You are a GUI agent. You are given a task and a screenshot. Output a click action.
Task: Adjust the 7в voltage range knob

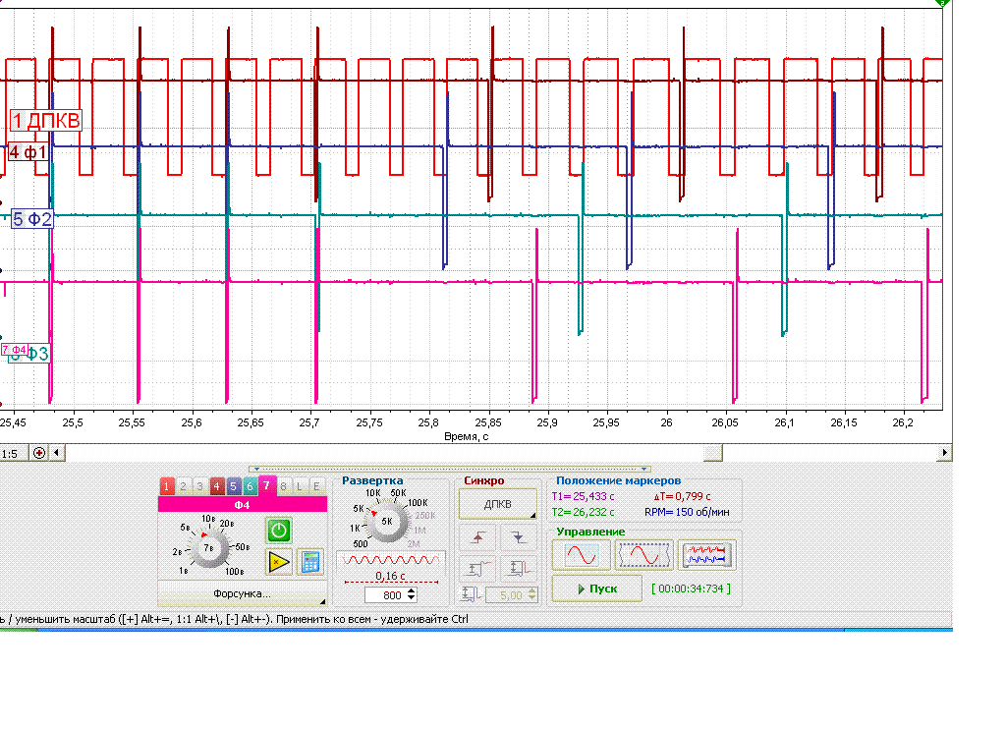[x=208, y=548]
